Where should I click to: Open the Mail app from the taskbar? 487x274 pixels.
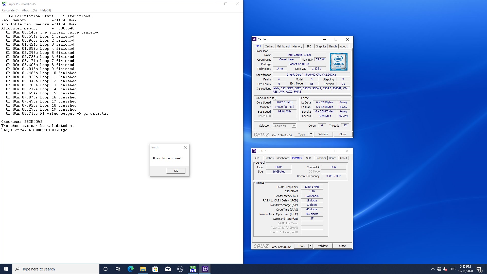click(168, 269)
